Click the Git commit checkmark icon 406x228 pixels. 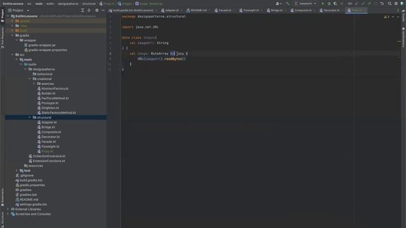363,4
